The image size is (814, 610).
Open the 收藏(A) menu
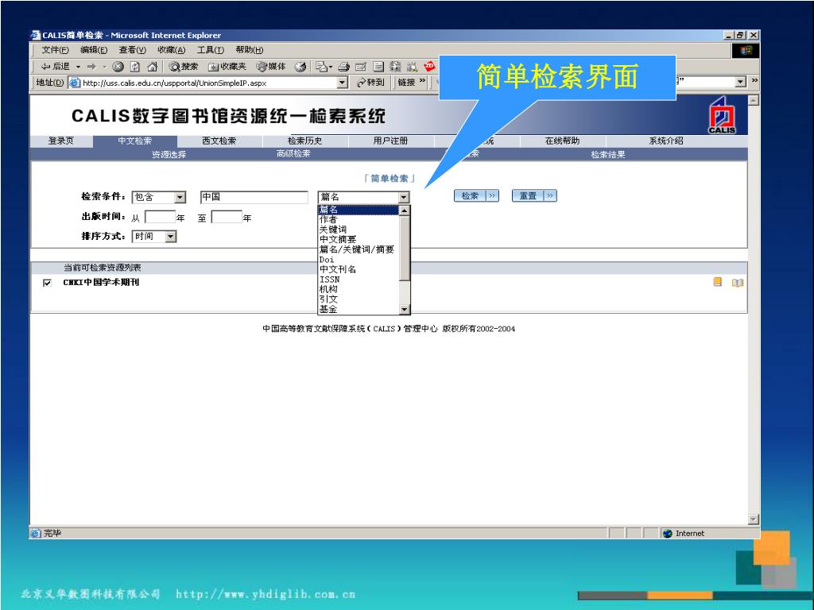[x=172, y=50]
